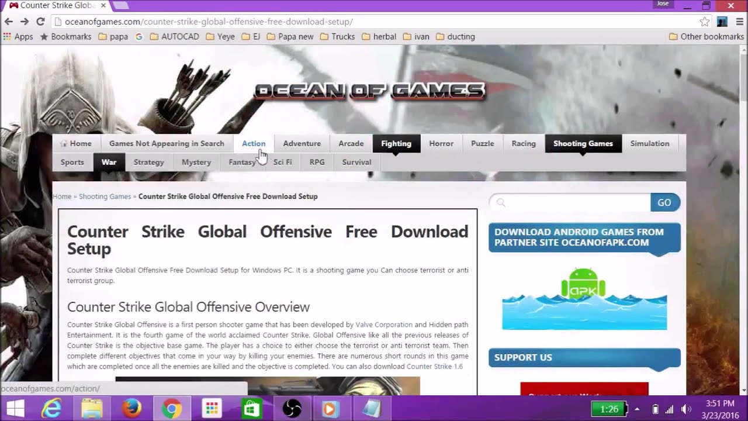
Task: Open File Explorer from the taskbar
Action: click(x=91, y=408)
